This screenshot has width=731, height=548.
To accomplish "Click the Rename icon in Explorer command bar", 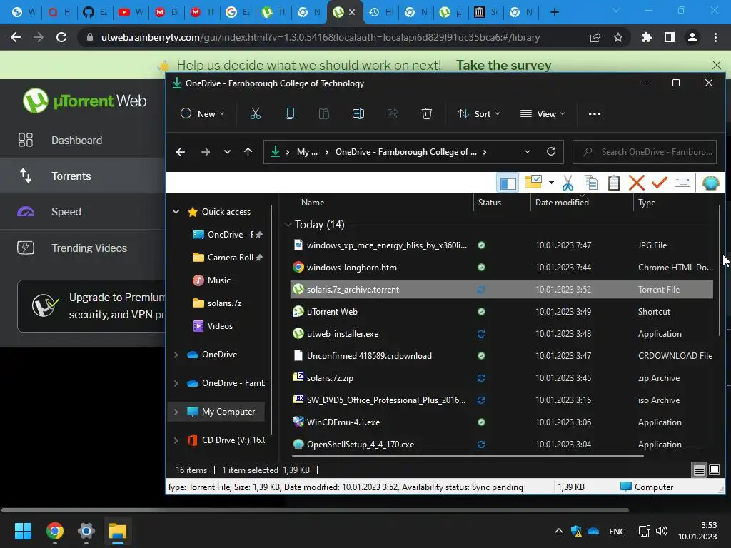I will [x=358, y=113].
